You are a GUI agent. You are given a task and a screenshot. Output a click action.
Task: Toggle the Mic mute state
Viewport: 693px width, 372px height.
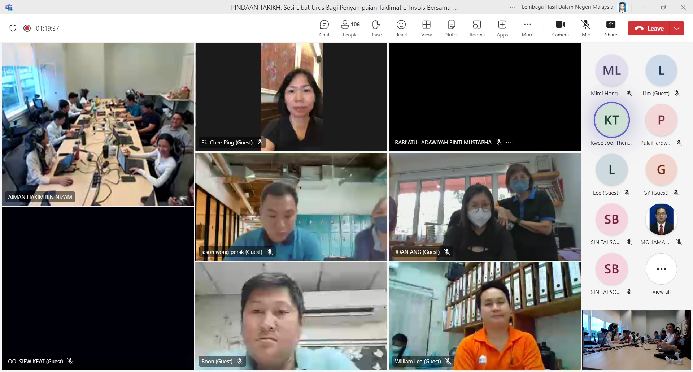tap(586, 28)
